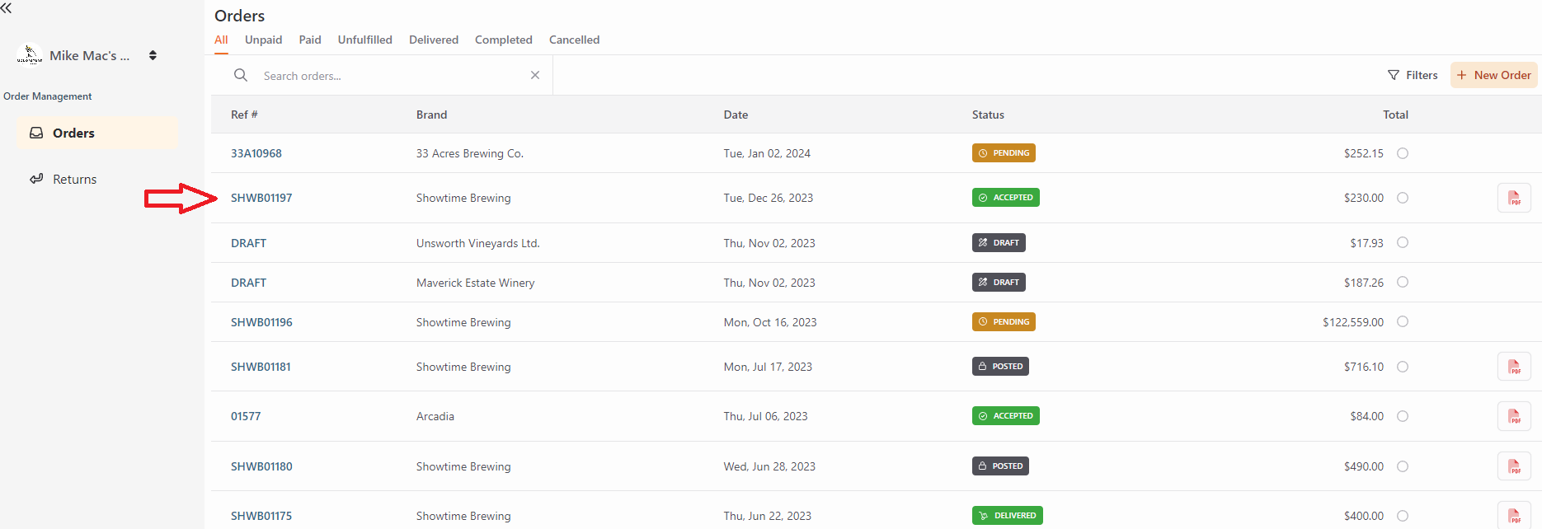1542x529 pixels.
Task: Open order SHWB01180
Action: tap(261, 466)
